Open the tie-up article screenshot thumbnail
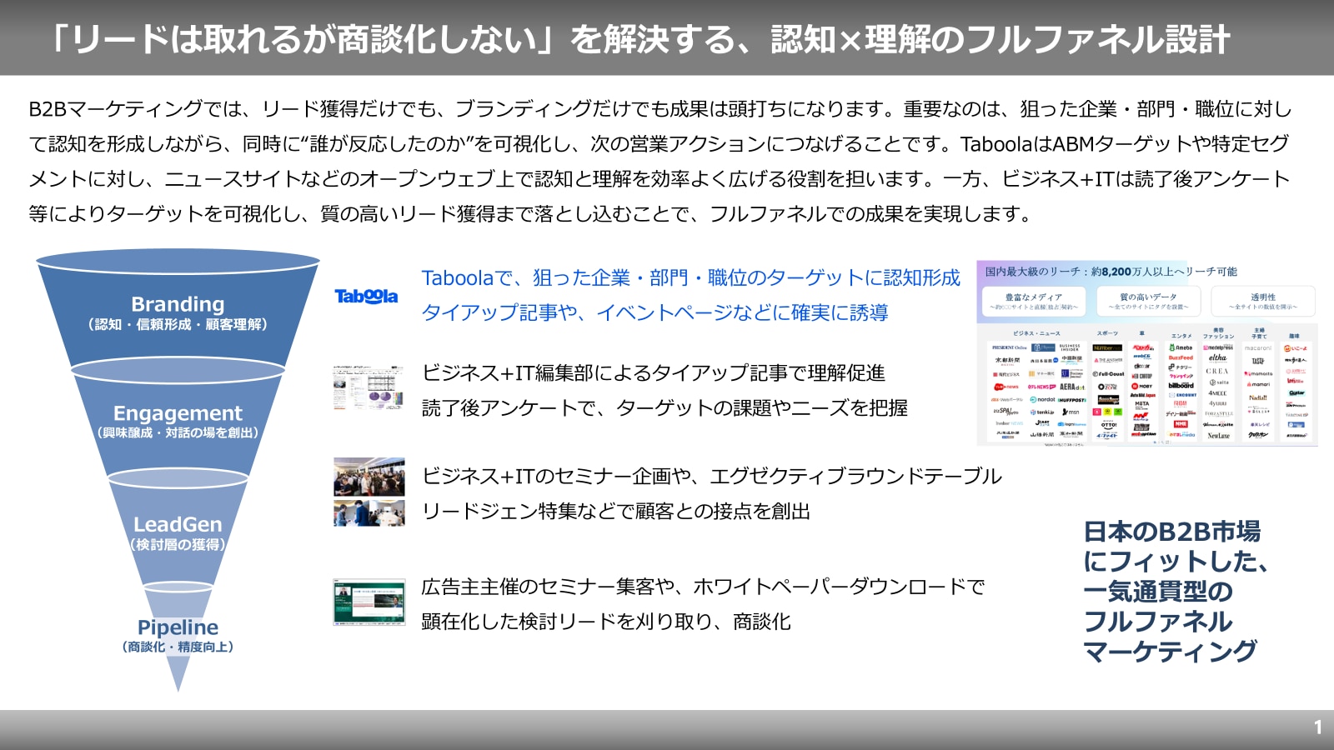 pyautogui.click(x=369, y=387)
